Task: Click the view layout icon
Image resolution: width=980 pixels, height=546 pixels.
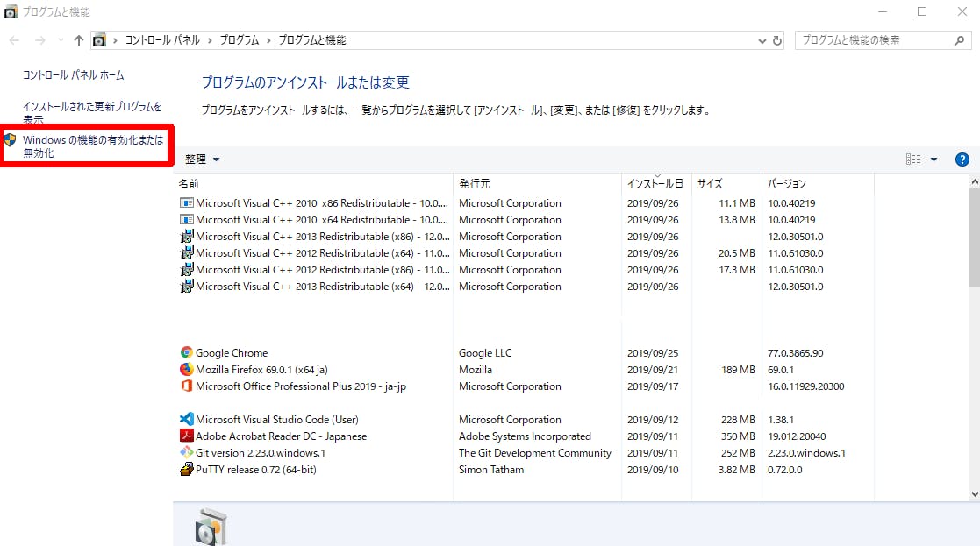Action: [913, 160]
